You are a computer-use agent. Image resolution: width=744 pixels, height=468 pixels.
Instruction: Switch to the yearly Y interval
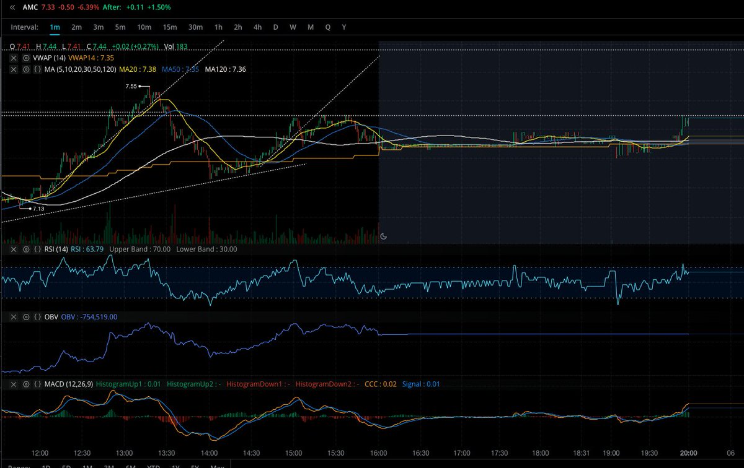point(344,27)
